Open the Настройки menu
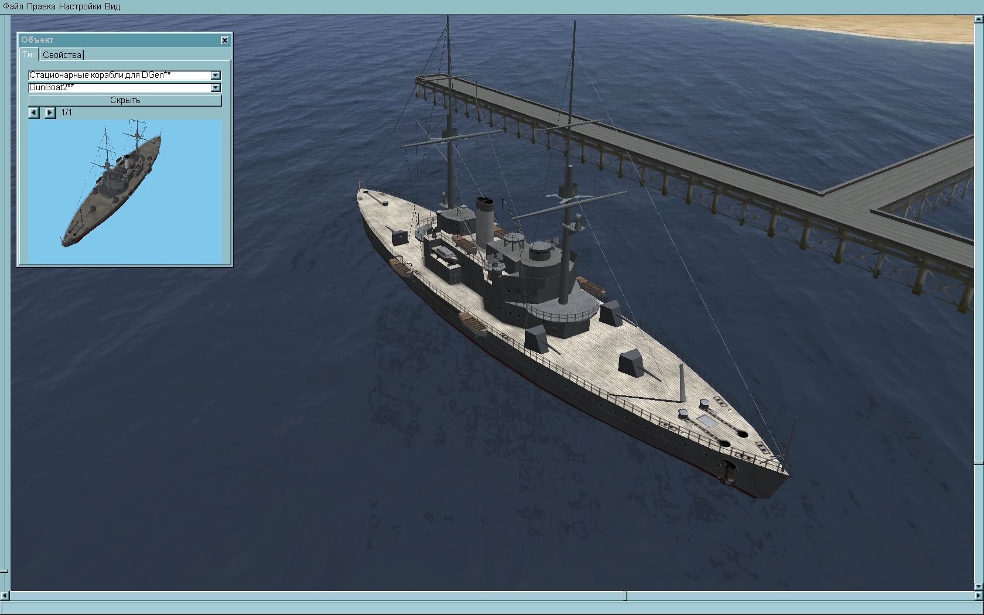The height and width of the screenshot is (615, 984). coord(80,6)
